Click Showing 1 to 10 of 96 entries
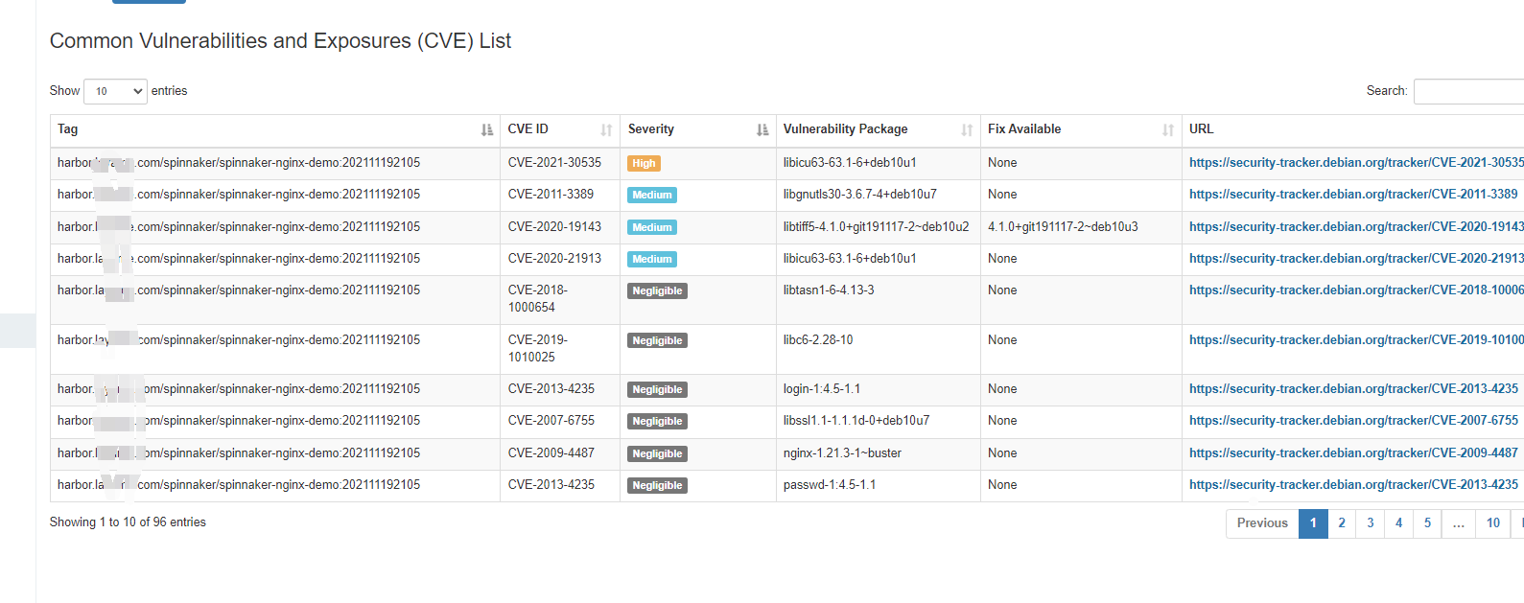The width and height of the screenshot is (1524, 603). click(128, 522)
